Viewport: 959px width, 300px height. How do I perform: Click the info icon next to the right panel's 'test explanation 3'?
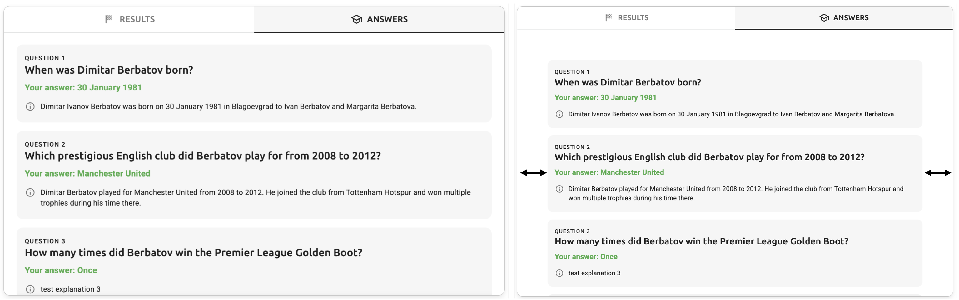click(559, 273)
